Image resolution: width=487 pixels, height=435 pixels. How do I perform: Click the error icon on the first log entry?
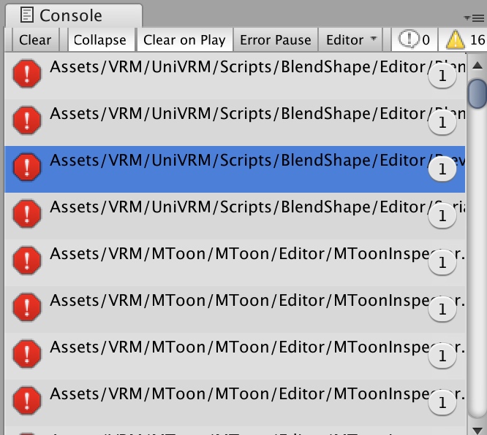click(28, 74)
